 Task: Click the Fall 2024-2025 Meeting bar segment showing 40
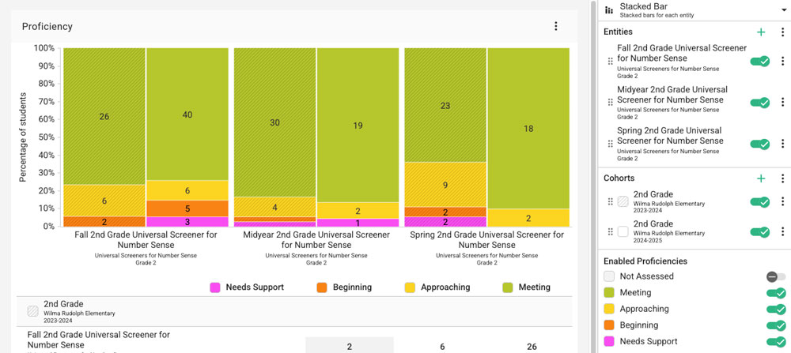[187, 115]
